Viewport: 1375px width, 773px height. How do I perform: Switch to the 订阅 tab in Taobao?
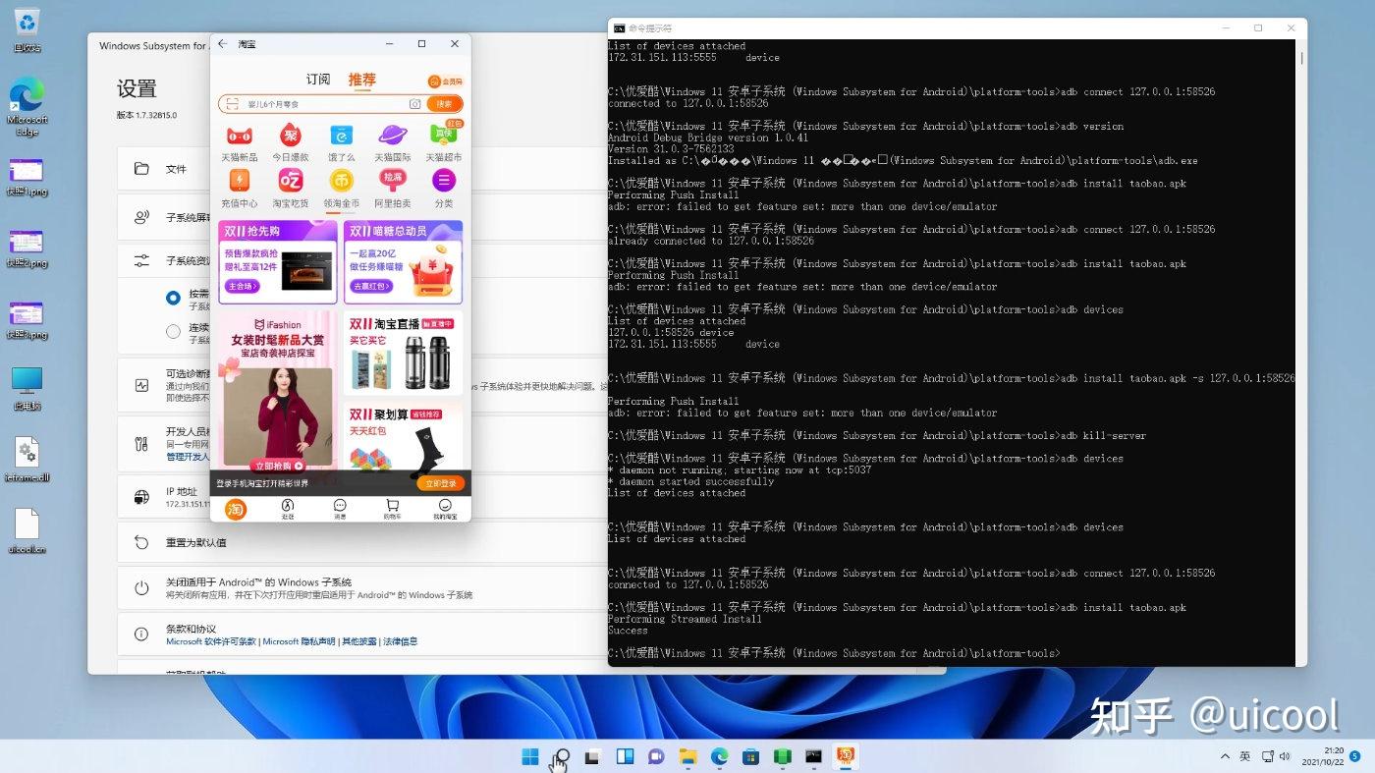318,80
